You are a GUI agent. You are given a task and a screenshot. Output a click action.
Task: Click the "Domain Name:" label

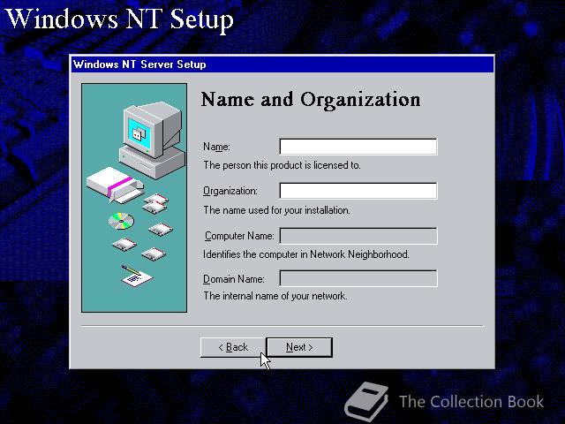233,279
